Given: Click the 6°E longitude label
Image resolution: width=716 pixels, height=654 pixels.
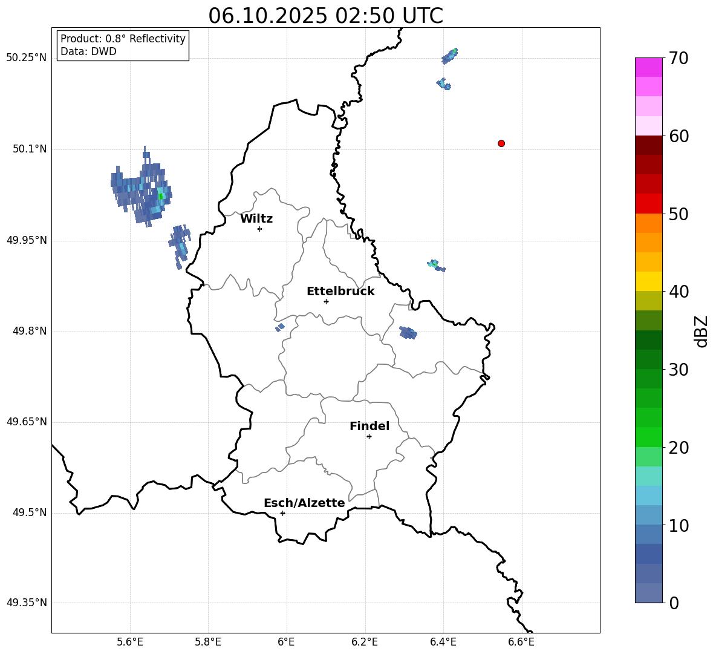Looking at the screenshot, I should [x=286, y=642].
